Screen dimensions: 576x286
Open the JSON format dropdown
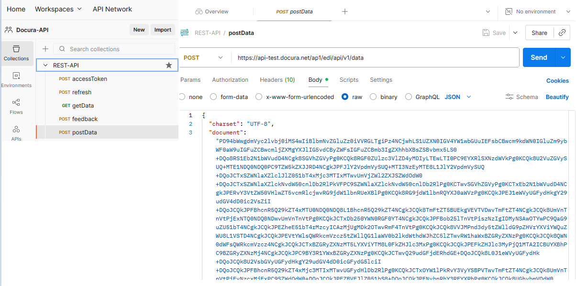click(458, 97)
